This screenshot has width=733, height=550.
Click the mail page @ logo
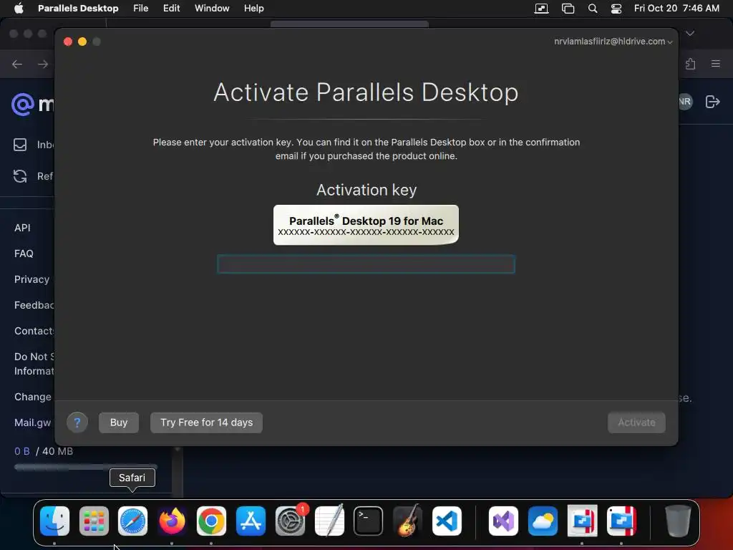pyautogui.click(x=23, y=104)
